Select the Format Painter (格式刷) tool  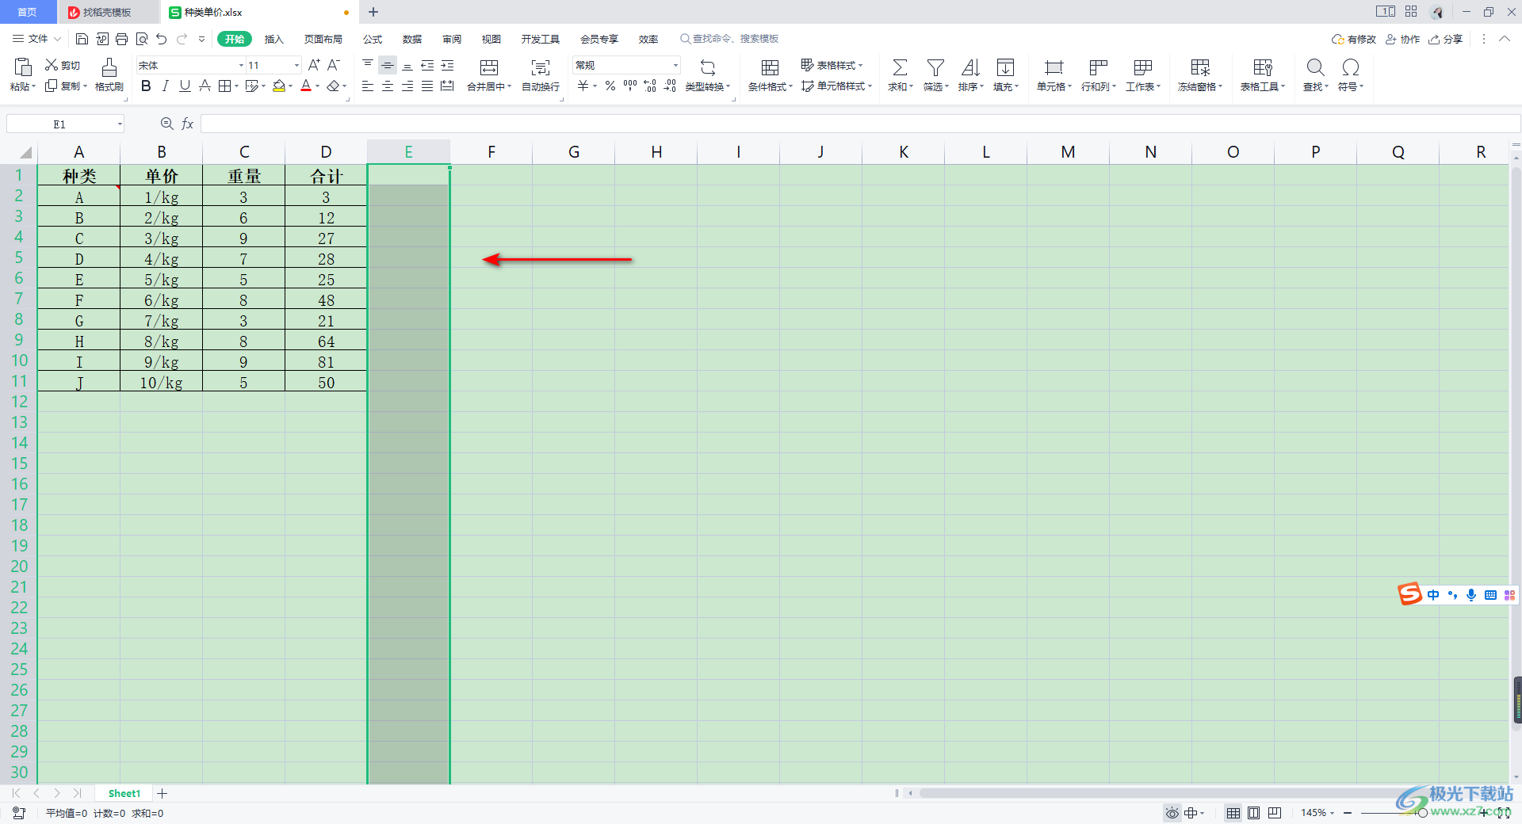coord(109,74)
